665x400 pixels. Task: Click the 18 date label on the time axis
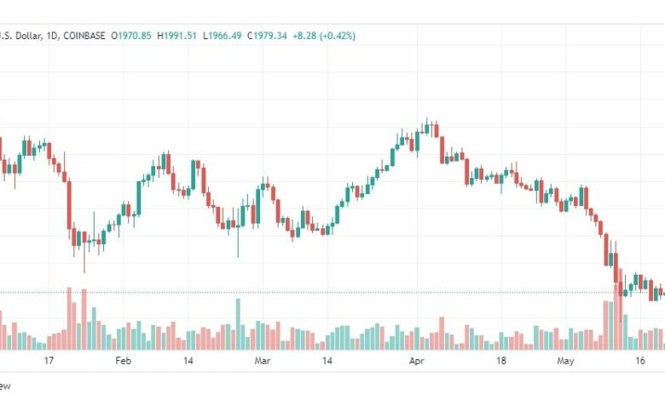(x=500, y=361)
